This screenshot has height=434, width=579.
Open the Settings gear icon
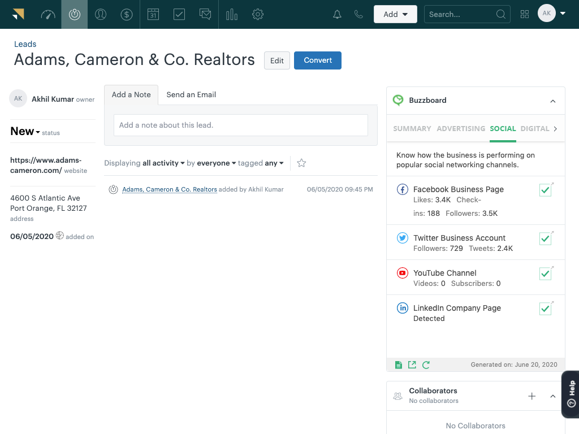pos(258,15)
